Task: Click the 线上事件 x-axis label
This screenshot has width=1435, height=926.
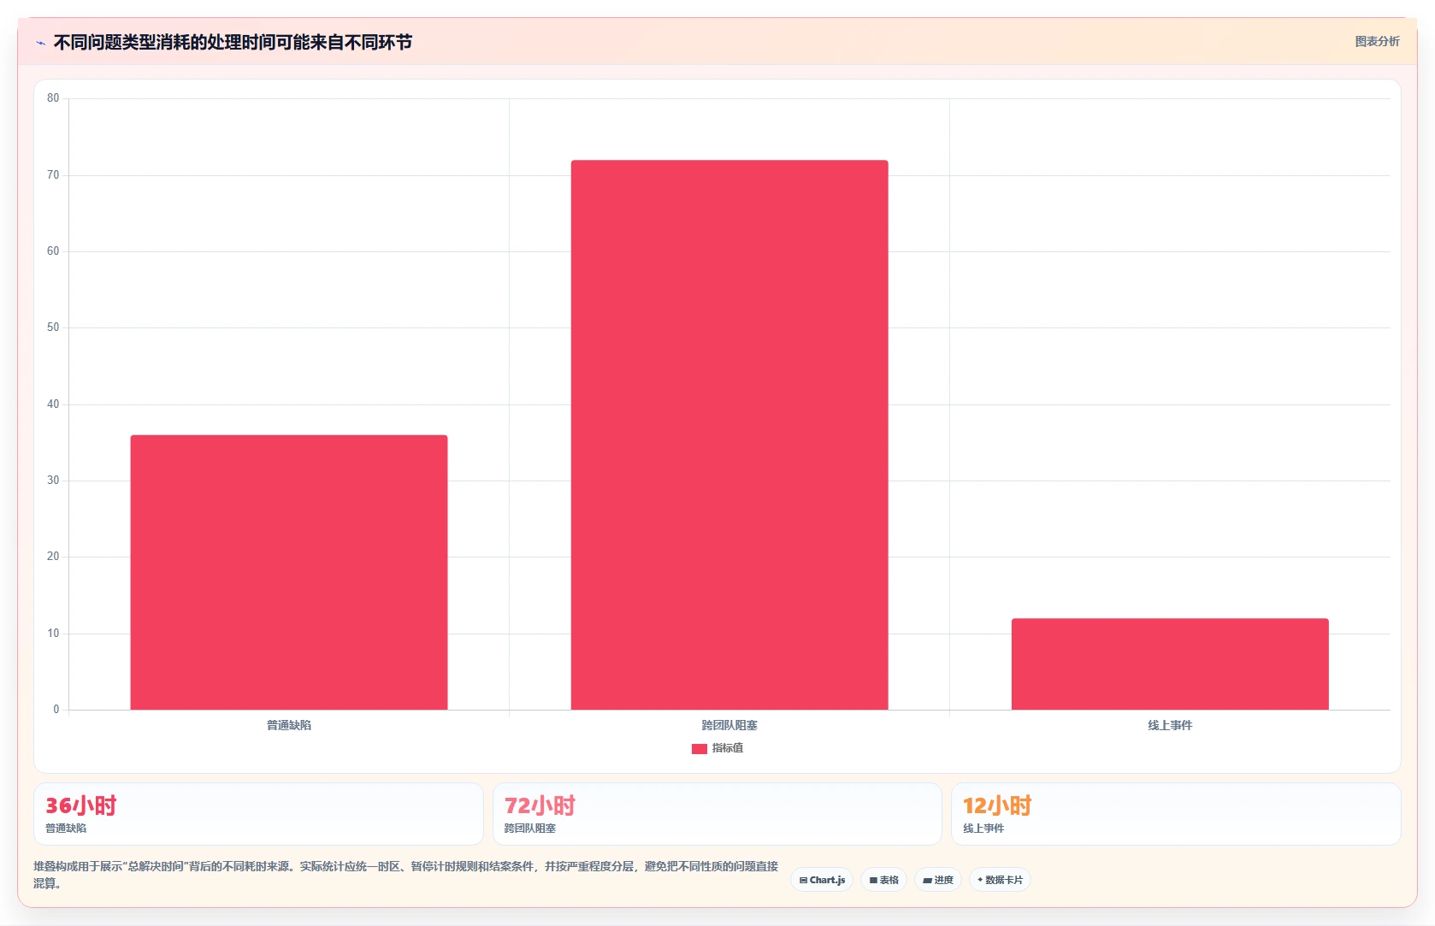Action: tap(1170, 725)
